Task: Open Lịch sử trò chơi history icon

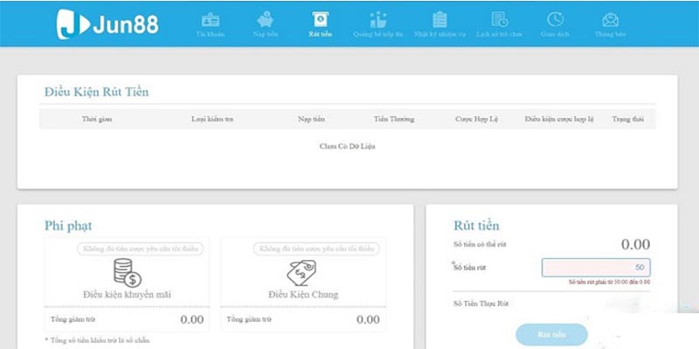Action: tap(499, 20)
